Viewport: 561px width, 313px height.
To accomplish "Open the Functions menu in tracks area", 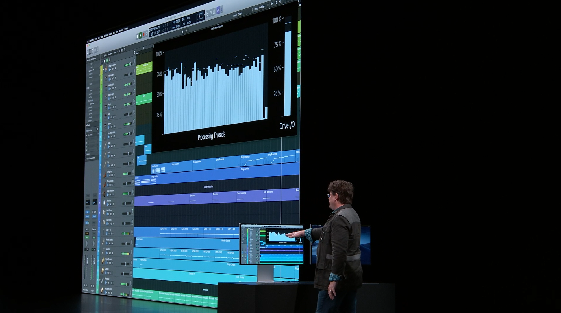I will point(110,54).
